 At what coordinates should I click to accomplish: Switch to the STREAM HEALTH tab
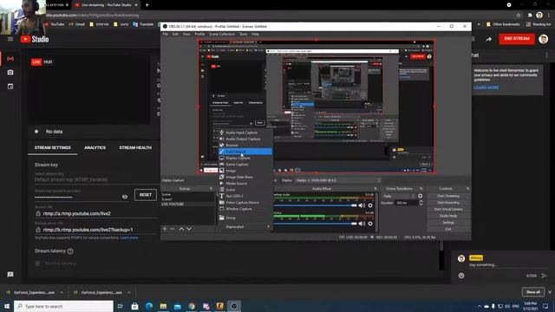pyautogui.click(x=135, y=147)
